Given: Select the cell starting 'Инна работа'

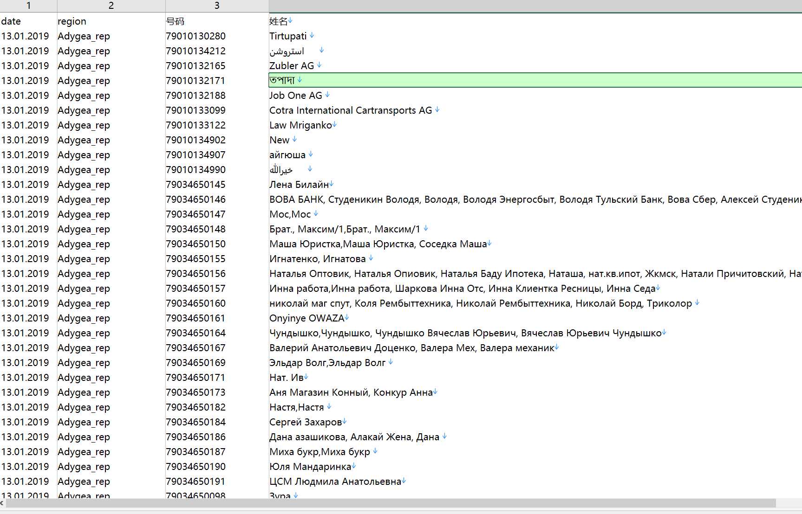Looking at the screenshot, I should click(x=535, y=289).
